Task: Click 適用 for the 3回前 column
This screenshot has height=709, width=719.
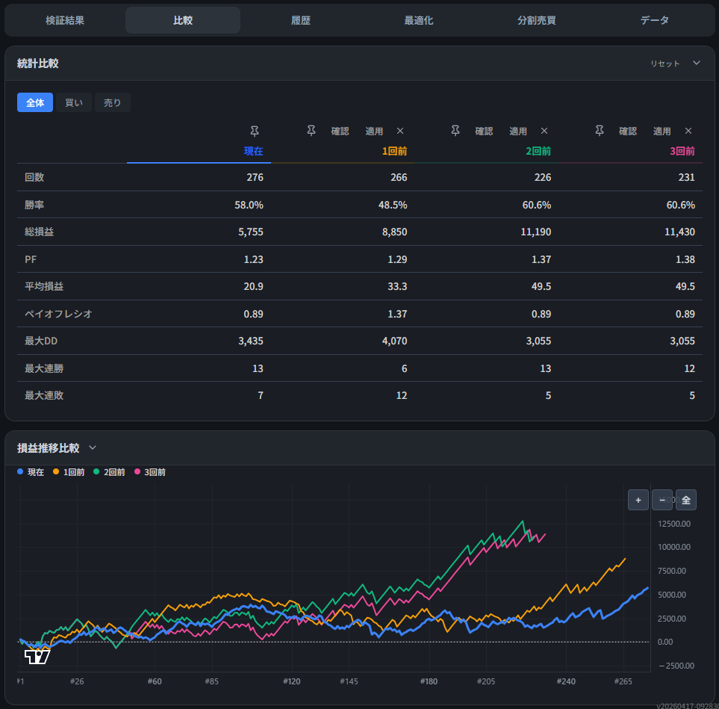Action: coord(662,131)
